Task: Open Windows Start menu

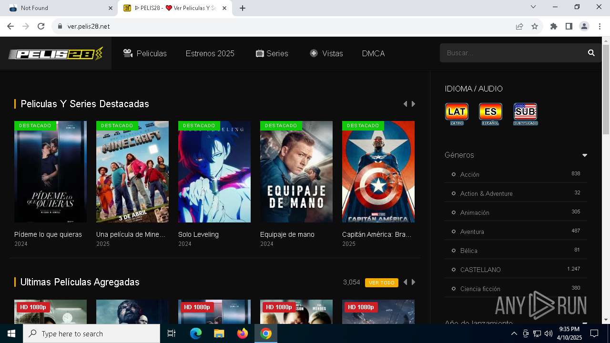Action: point(11,333)
